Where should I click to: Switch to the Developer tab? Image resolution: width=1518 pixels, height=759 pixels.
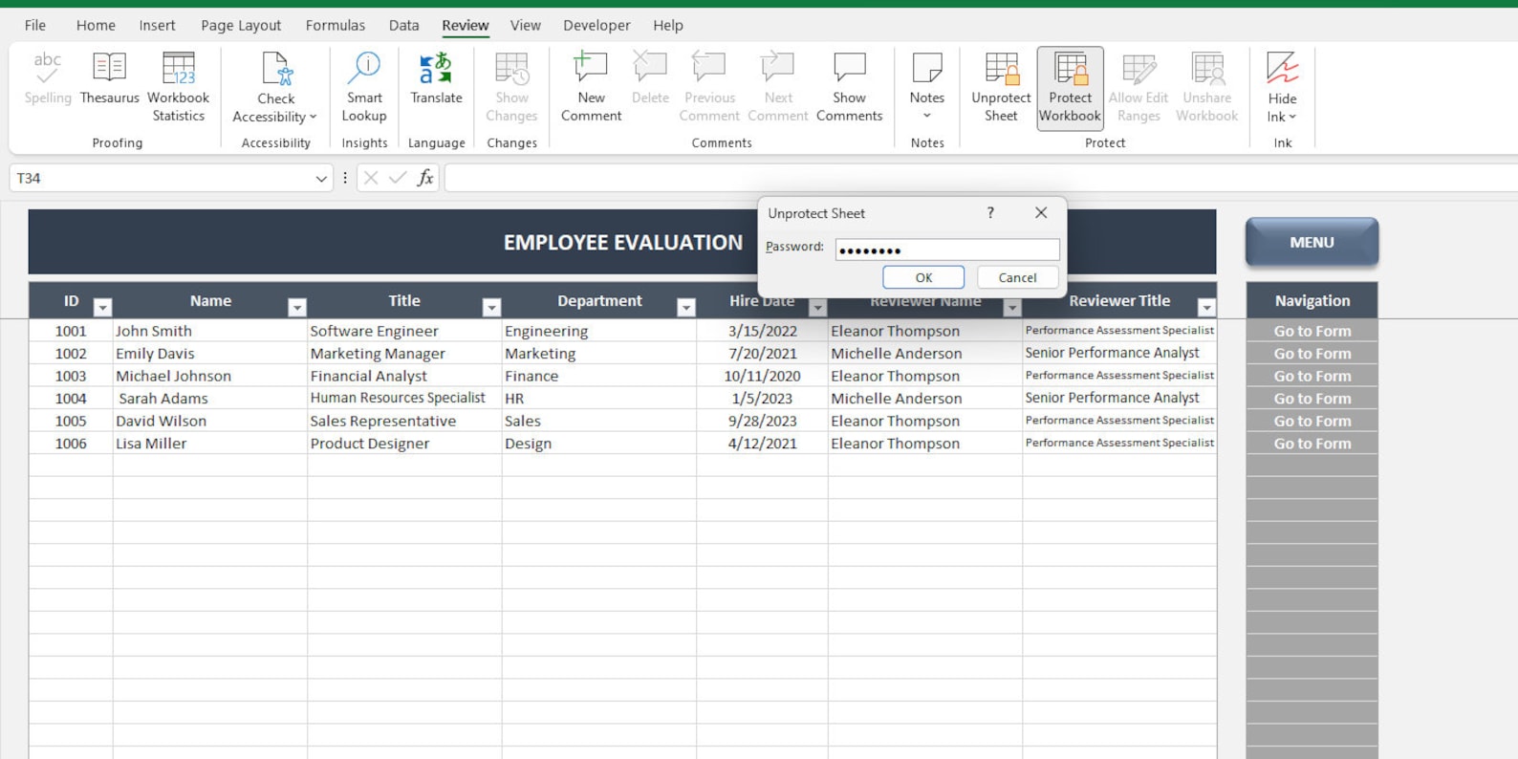(596, 25)
